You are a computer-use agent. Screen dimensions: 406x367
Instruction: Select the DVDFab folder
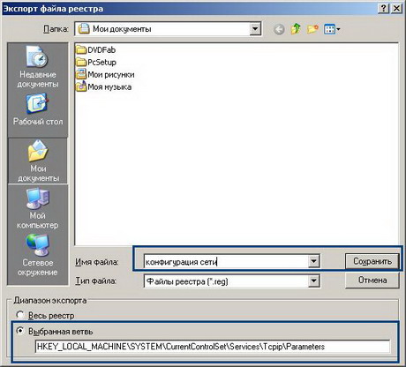point(95,50)
